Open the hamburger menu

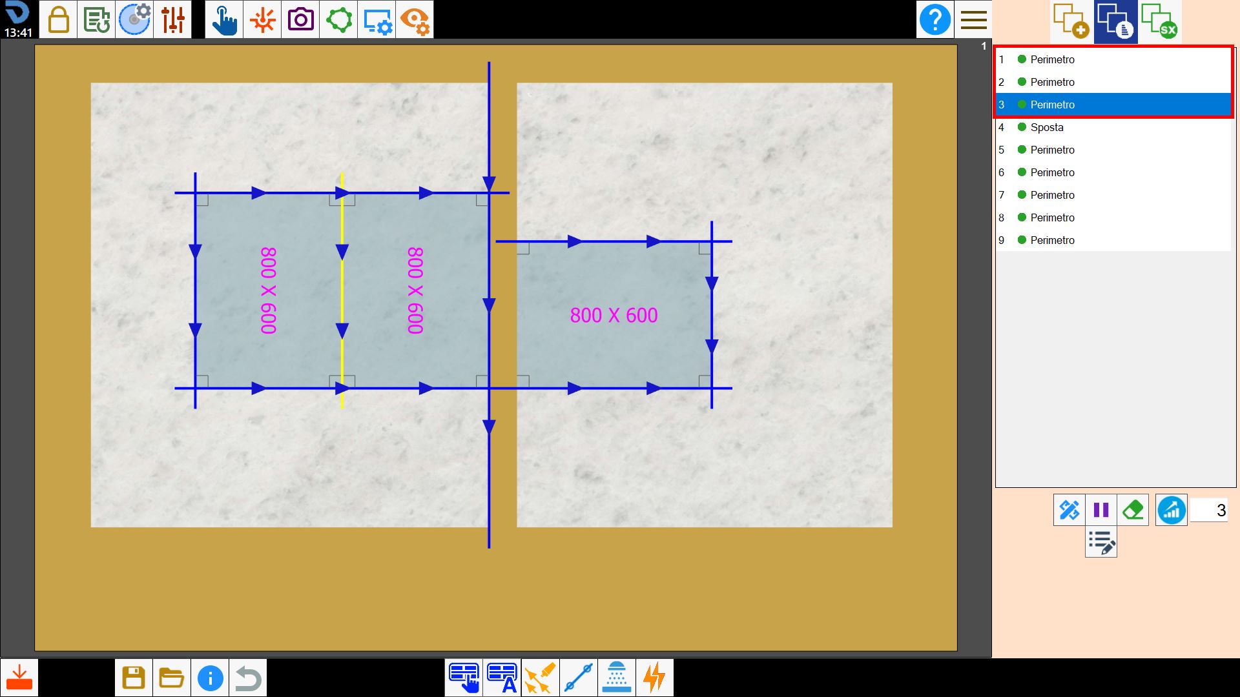[973, 19]
